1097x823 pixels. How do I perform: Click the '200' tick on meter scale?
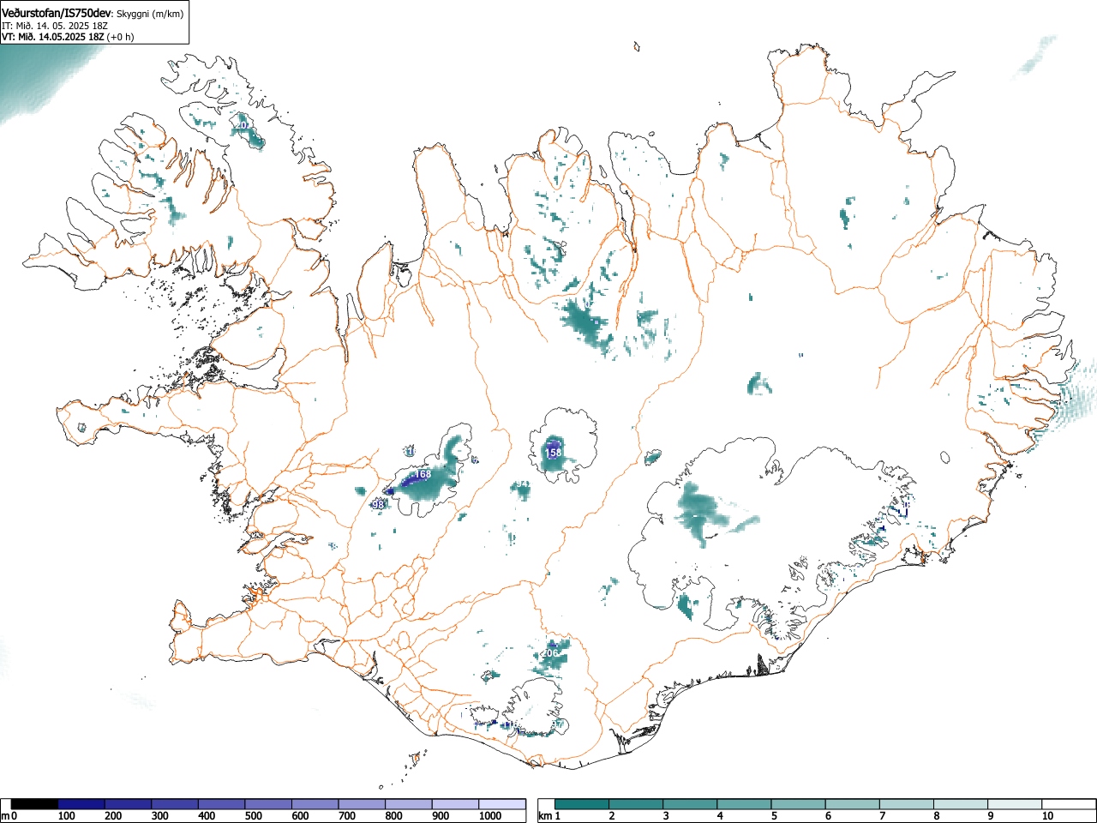[x=112, y=816]
